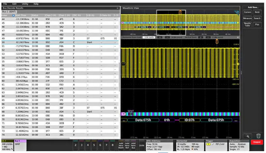266x153 pixels.
Task: Open the Horizontal settings badge
Action: pyautogui.click(x=190, y=145)
